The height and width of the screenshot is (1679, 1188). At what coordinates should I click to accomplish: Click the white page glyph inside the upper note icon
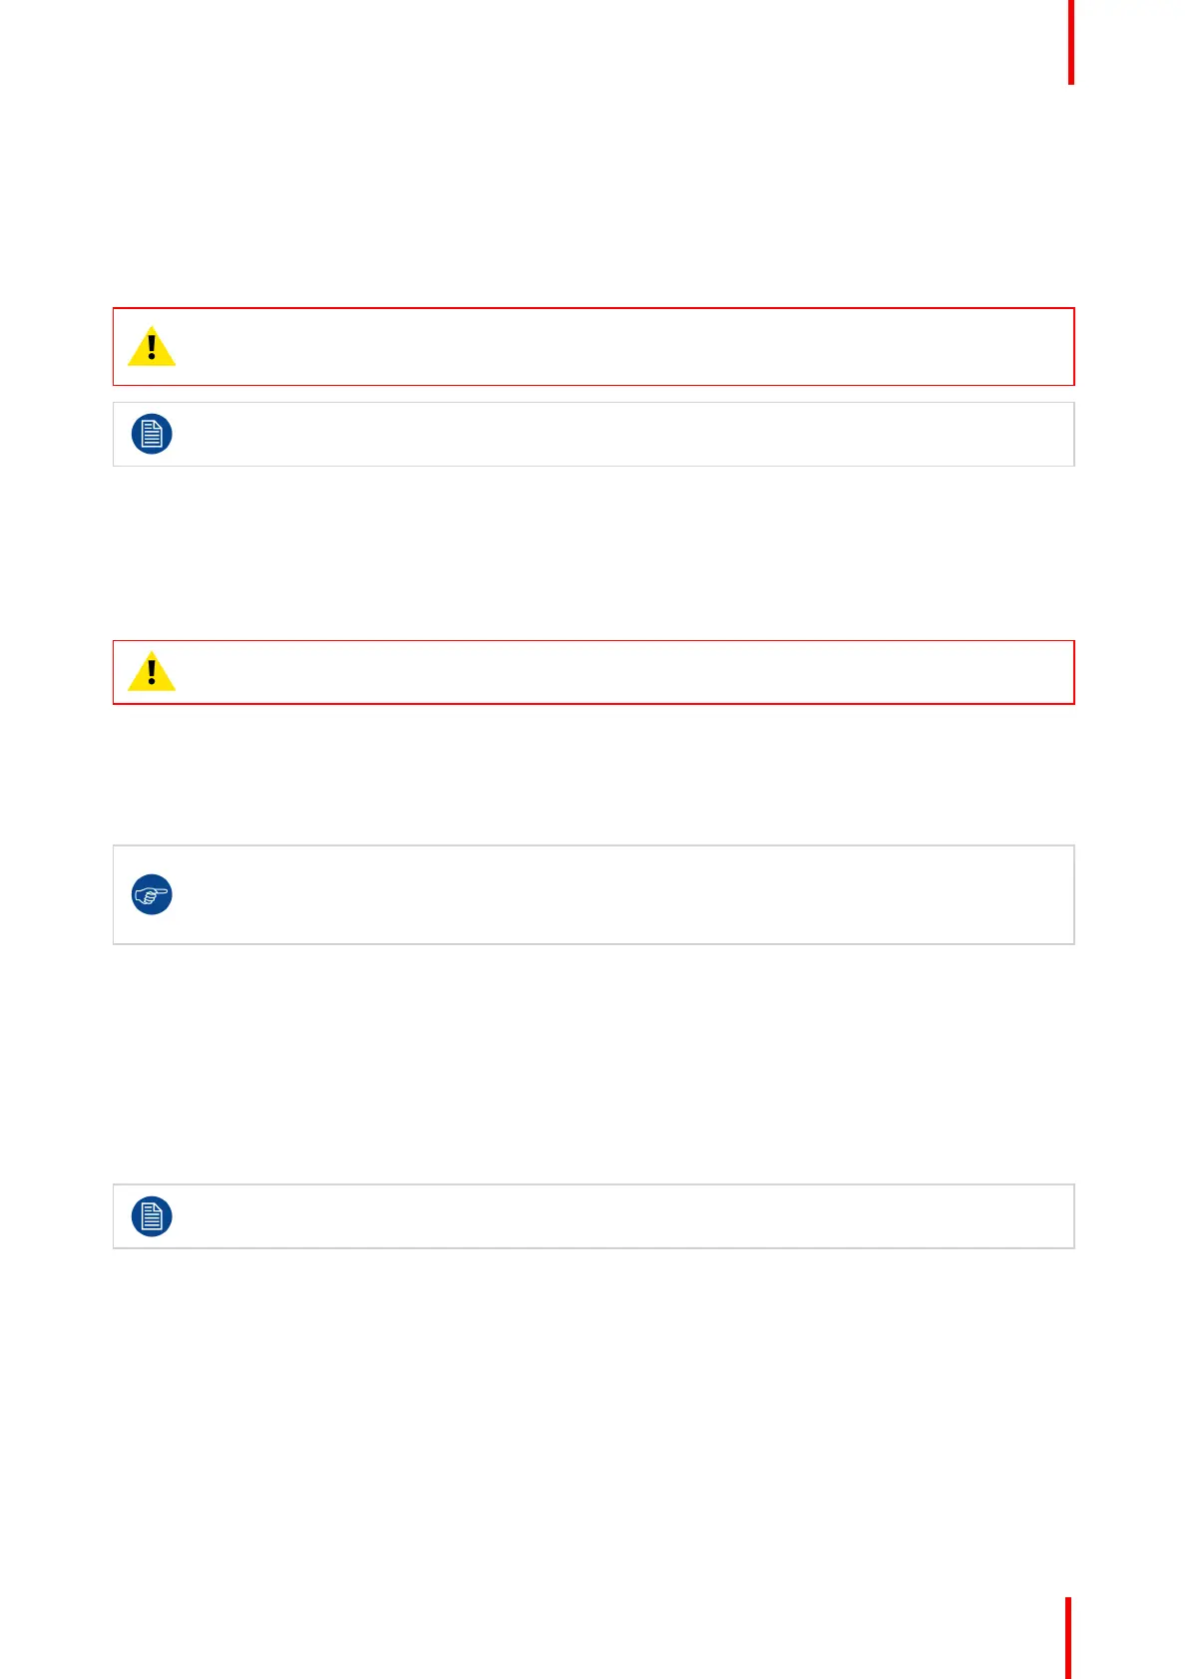152,434
